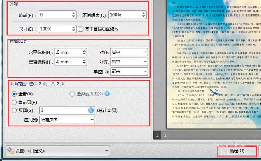Click the 确定(O) button
The width and height of the screenshot is (261, 161).
(237, 151)
